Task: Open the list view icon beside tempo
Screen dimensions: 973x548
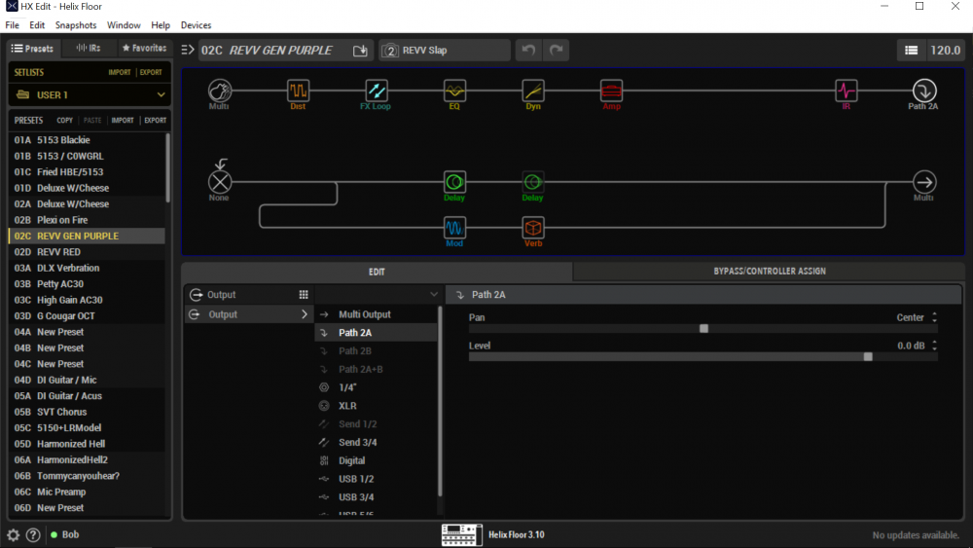Action: [x=911, y=51]
